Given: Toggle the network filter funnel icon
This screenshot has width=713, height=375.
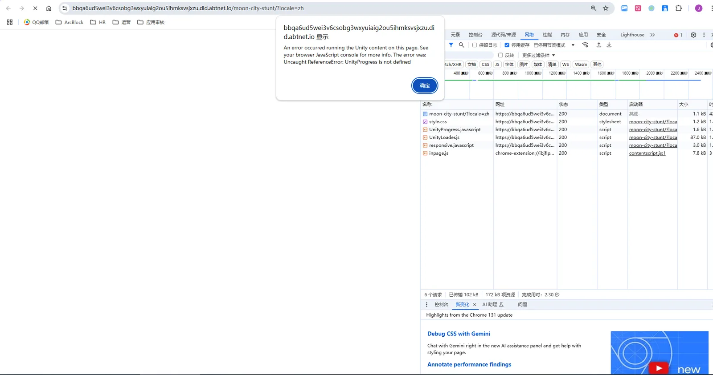Looking at the screenshot, I should pos(451,45).
